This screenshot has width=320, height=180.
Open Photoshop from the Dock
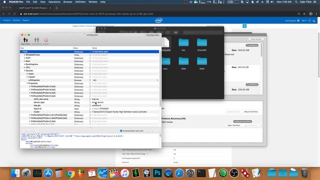coord(157,173)
